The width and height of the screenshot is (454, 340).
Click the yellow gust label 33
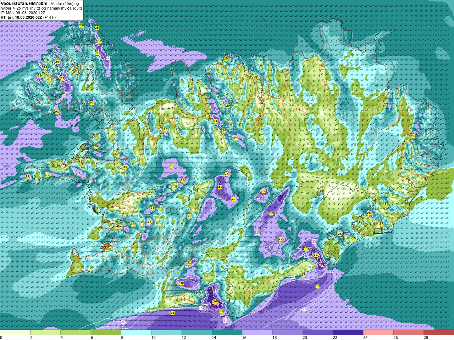pyautogui.click(x=306, y=248)
